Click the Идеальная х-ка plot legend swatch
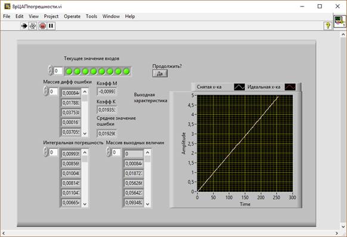This screenshot has width=347, height=237. pos(290,87)
